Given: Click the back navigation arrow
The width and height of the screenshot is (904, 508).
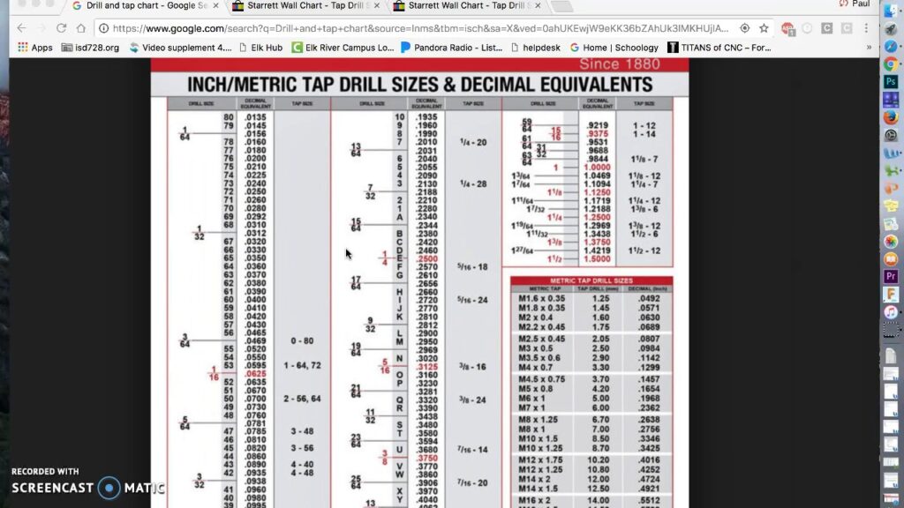Looking at the screenshot, I should tap(22, 28).
